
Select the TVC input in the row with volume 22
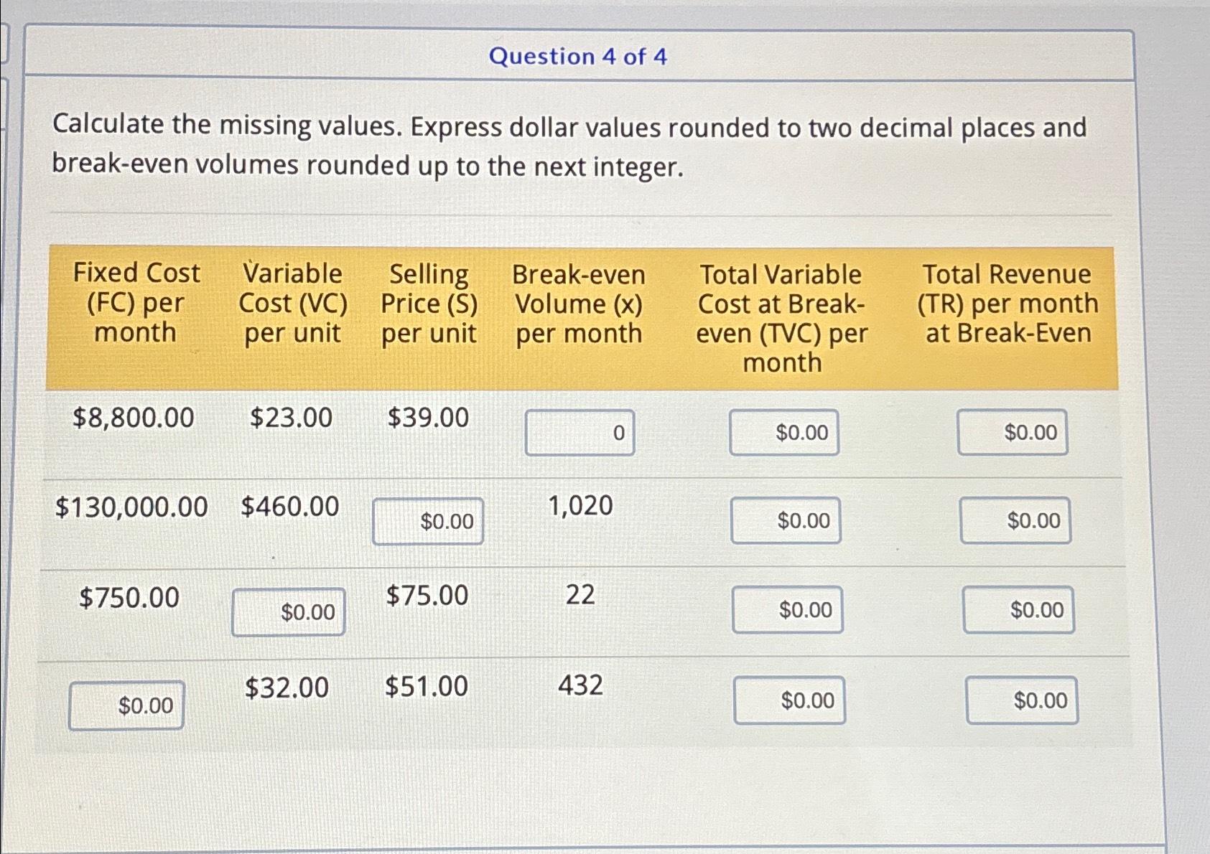788,609
